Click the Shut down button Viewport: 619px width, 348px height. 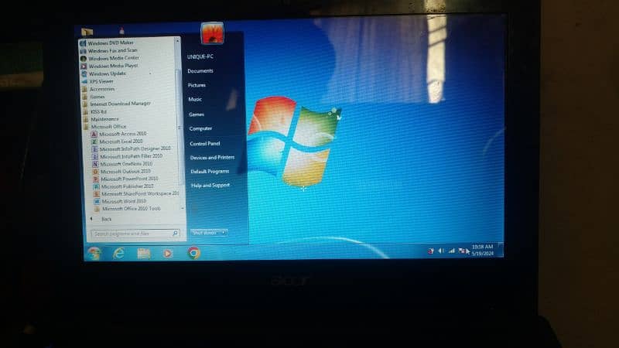[204, 232]
